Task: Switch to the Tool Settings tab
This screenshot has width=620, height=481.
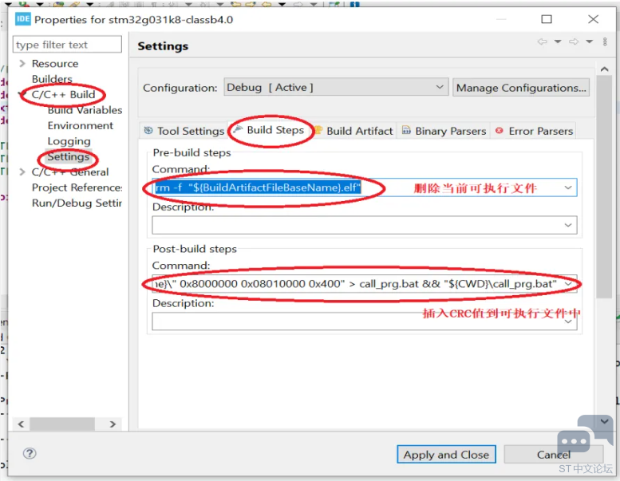Action: pos(184,131)
